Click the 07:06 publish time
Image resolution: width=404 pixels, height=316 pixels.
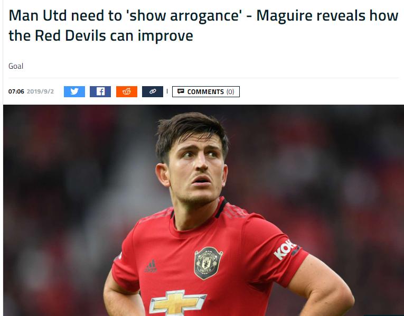tap(16, 91)
